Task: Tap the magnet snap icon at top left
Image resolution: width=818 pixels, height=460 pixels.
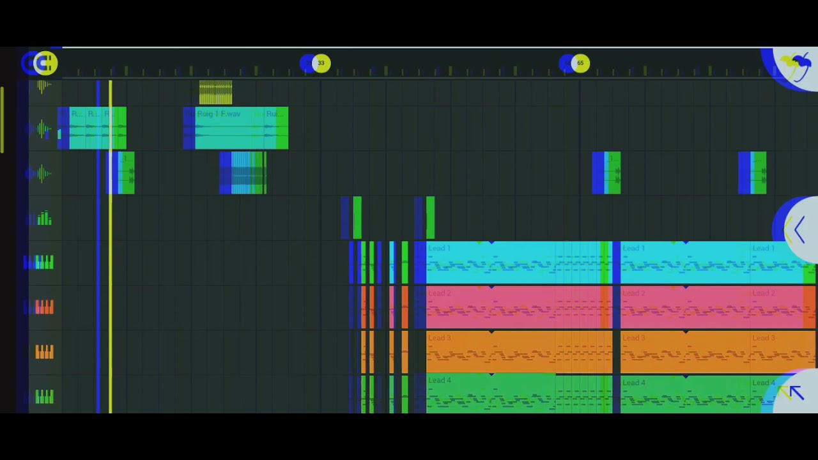Action: point(45,63)
